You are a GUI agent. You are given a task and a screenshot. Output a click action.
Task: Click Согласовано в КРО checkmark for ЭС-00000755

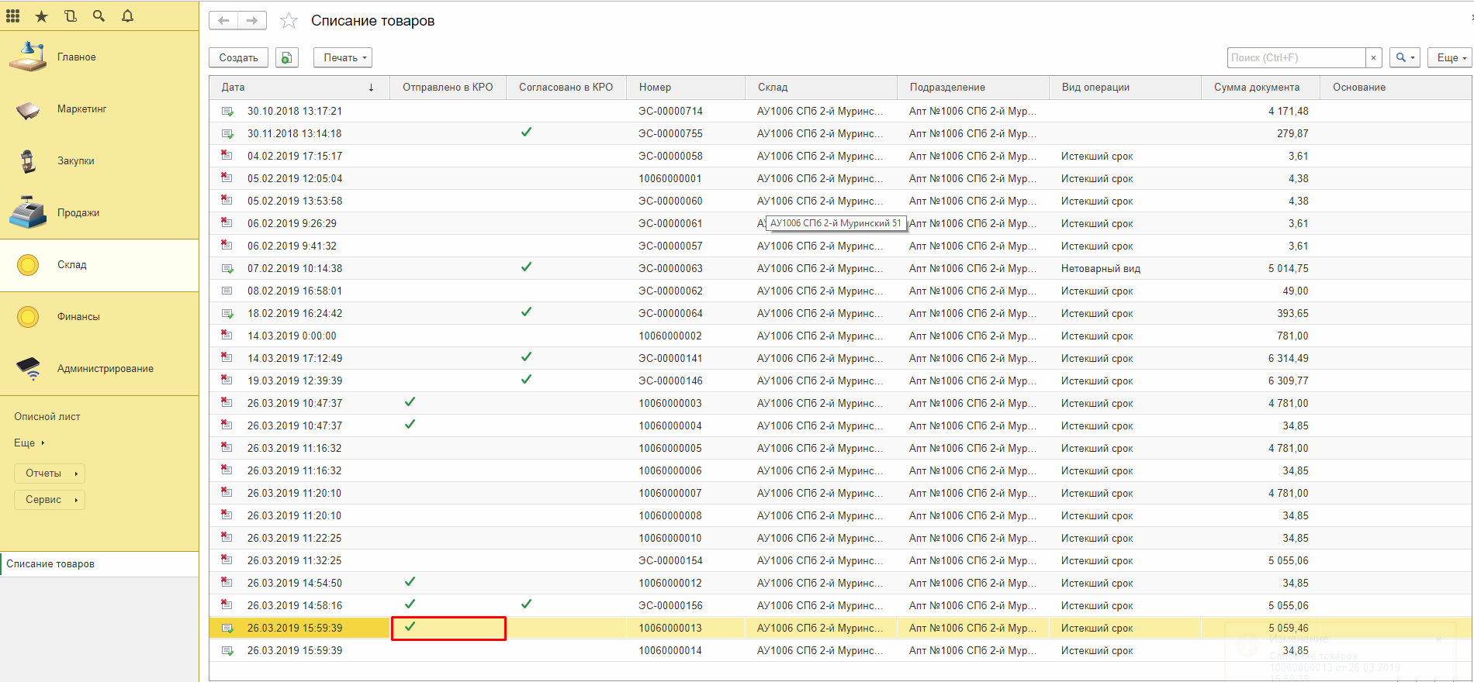[527, 133]
